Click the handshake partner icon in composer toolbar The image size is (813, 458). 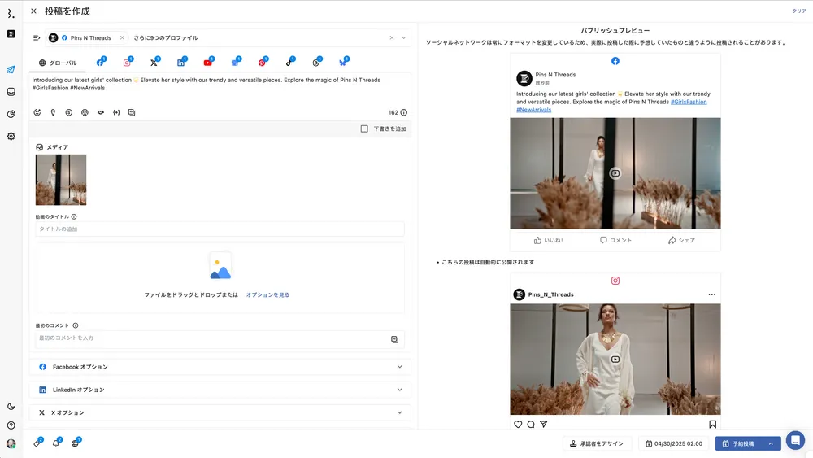[101, 112]
